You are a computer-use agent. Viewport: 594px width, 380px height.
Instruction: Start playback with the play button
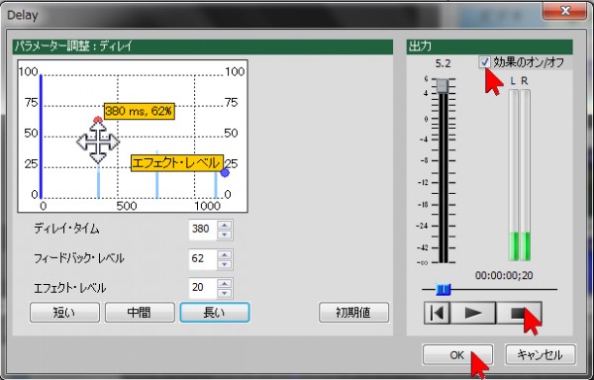point(473,313)
